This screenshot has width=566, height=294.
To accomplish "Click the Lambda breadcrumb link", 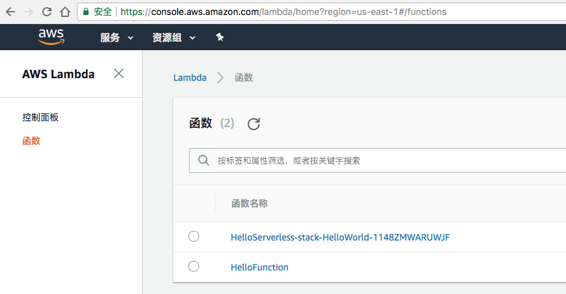I will [x=190, y=78].
